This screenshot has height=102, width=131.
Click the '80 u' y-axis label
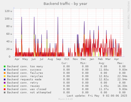pyautogui.click(x=9, y=26)
